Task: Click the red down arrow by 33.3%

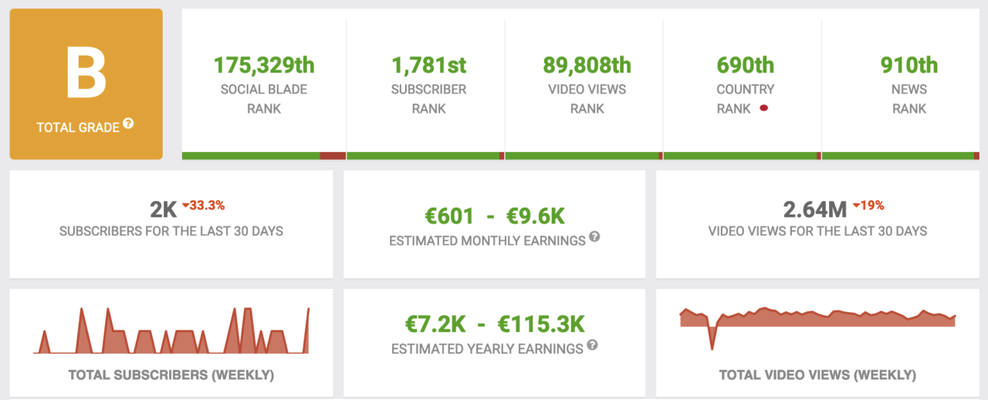Action: tap(186, 205)
